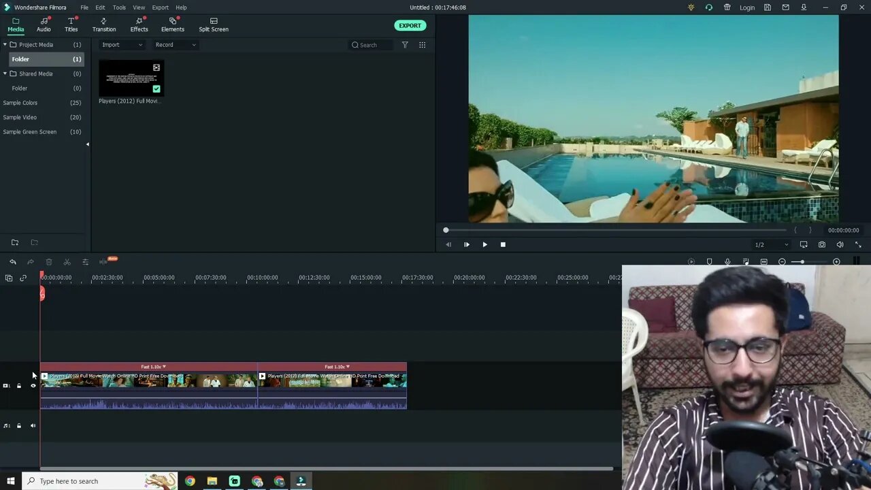Screen dimensions: 871x490
Task: Click the snapshot camera icon under preview
Action: point(822,244)
